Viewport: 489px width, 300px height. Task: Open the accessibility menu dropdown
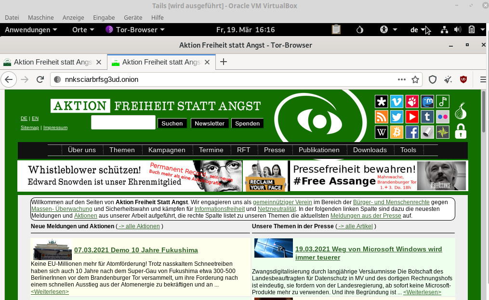pos(388,30)
